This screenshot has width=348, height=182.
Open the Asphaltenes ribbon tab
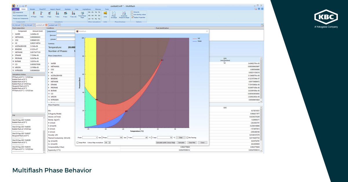(x=87, y=9)
